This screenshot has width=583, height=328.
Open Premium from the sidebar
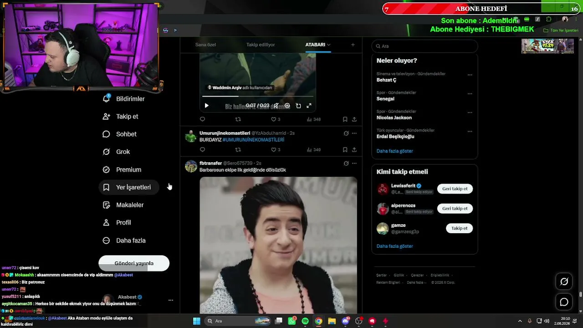(x=122, y=169)
